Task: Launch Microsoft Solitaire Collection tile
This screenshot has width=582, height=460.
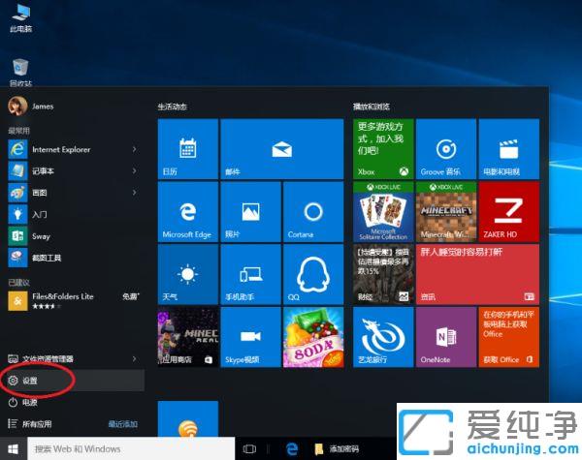Action: pyautogui.click(x=383, y=212)
